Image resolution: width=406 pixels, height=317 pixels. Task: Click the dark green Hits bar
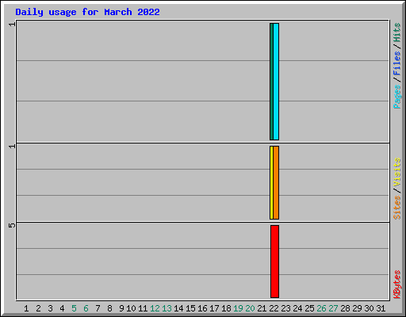coord(271,82)
